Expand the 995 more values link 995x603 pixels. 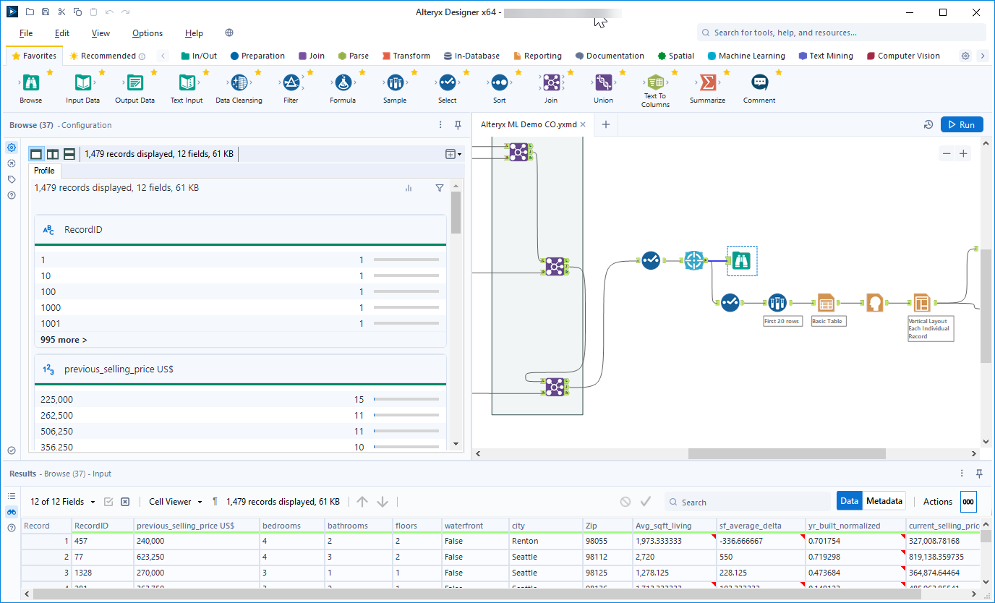coord(64,340)
